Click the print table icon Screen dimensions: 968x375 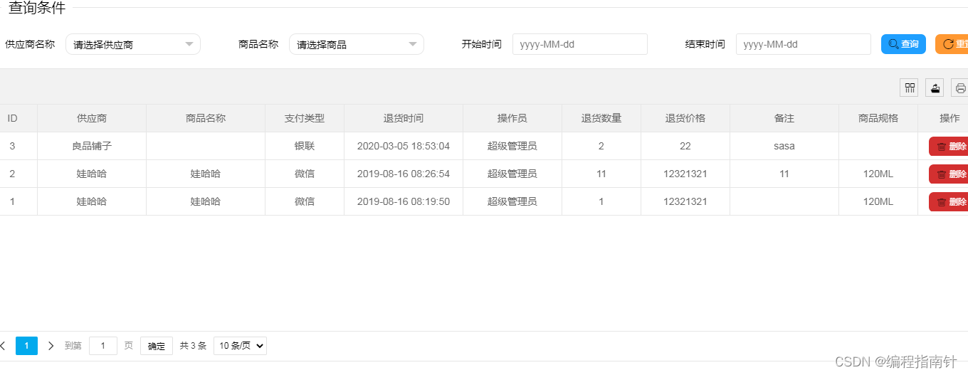[959, 88]
